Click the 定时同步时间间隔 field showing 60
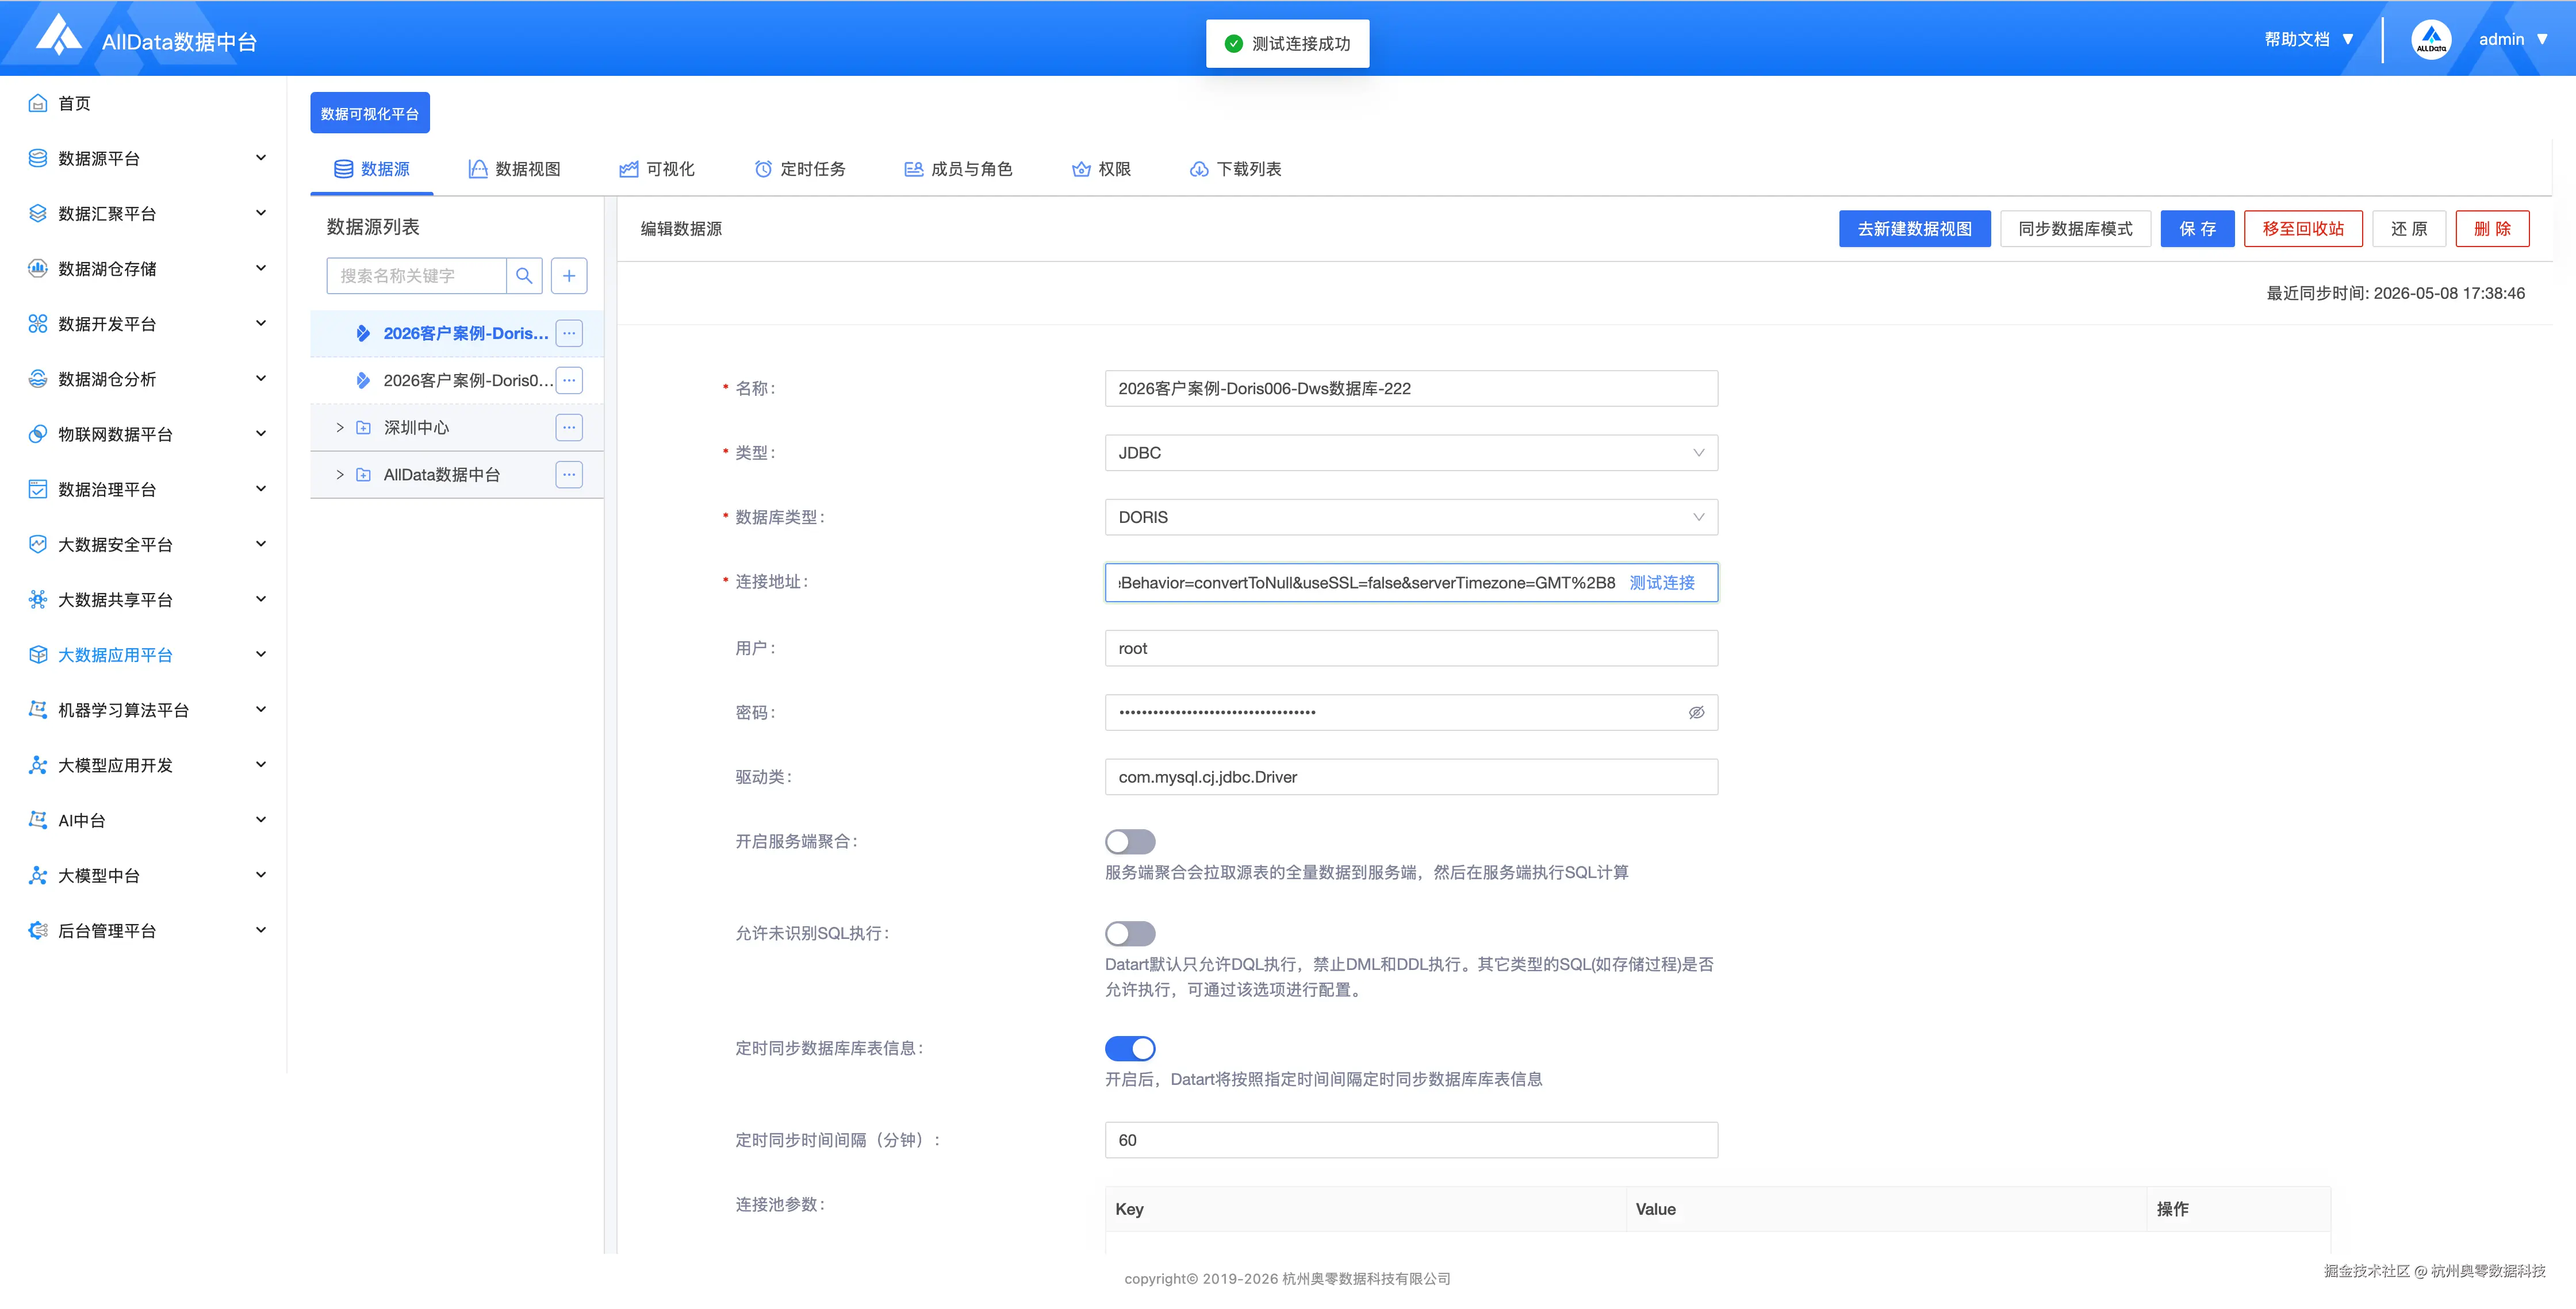Screen dimensions: 2576x1309 click(1411, 1140)
